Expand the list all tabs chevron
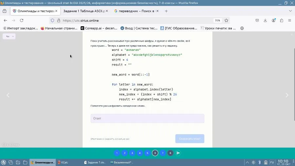 [x=290, y=11]
